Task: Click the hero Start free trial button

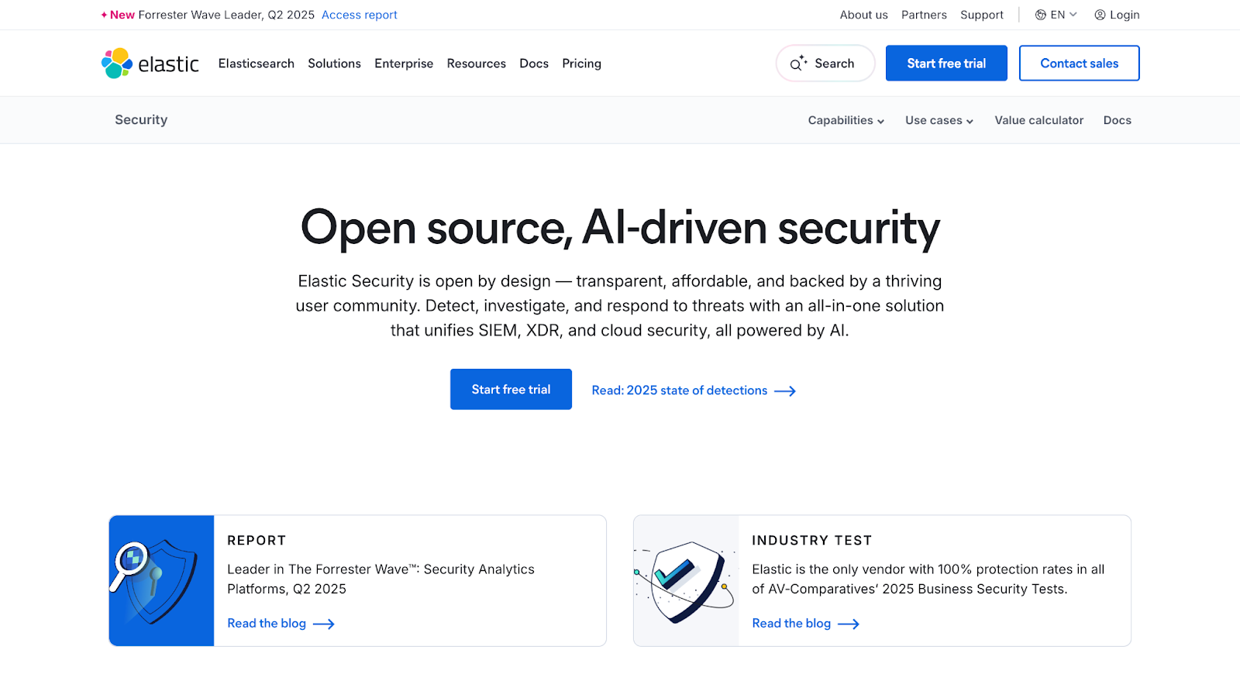Action: [x=511, y=390]
